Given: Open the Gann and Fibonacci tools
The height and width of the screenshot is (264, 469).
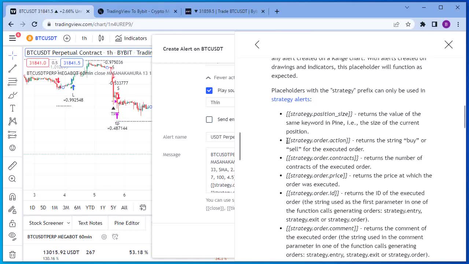Looking at the screenshot, I should click(x=12, y=81).
